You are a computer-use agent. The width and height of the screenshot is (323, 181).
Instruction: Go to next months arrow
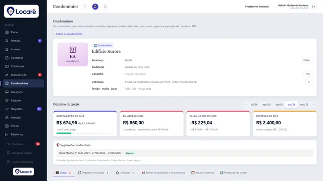click(x=313, y=105)
